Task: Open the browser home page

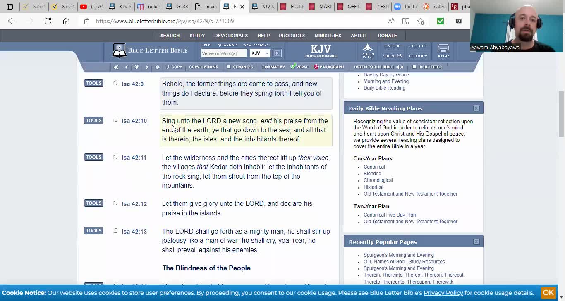Action: tap(66, 21)
